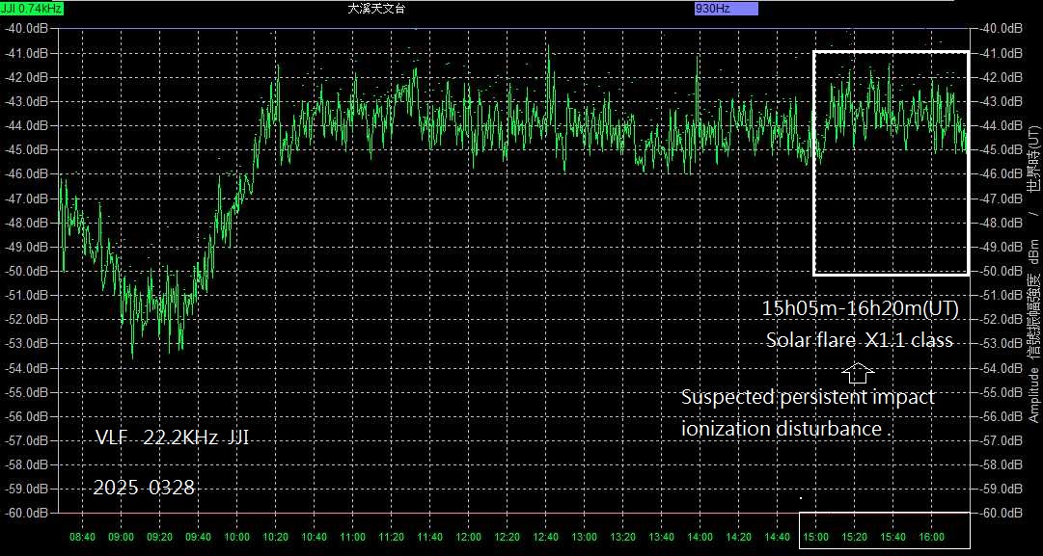Screen dimensions: 1043x556
Task: Click the upward arrow below the solar flare label
Action: click(x=857, y=371)
